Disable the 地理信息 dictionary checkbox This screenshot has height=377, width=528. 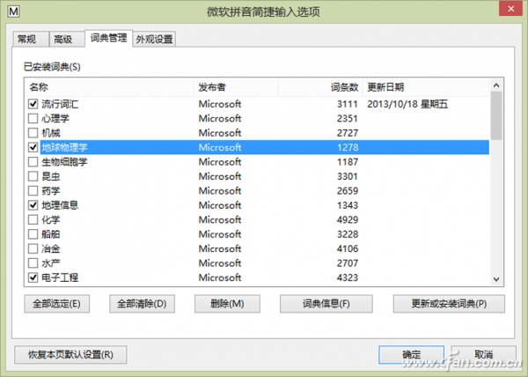tap(33, 205)
